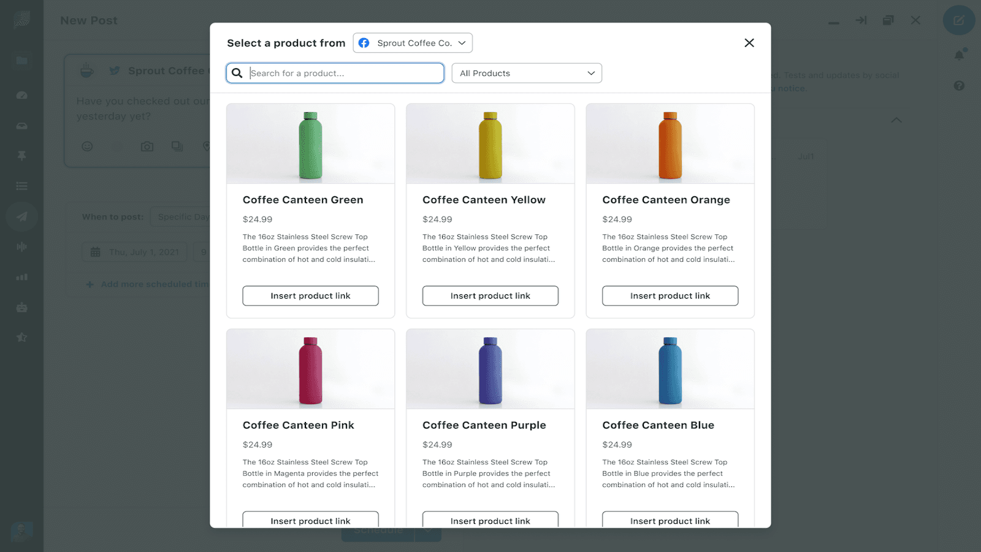Click the camera icon to add a photo
This screenshot has width=981, height=552.
click(x=147, y=147)
